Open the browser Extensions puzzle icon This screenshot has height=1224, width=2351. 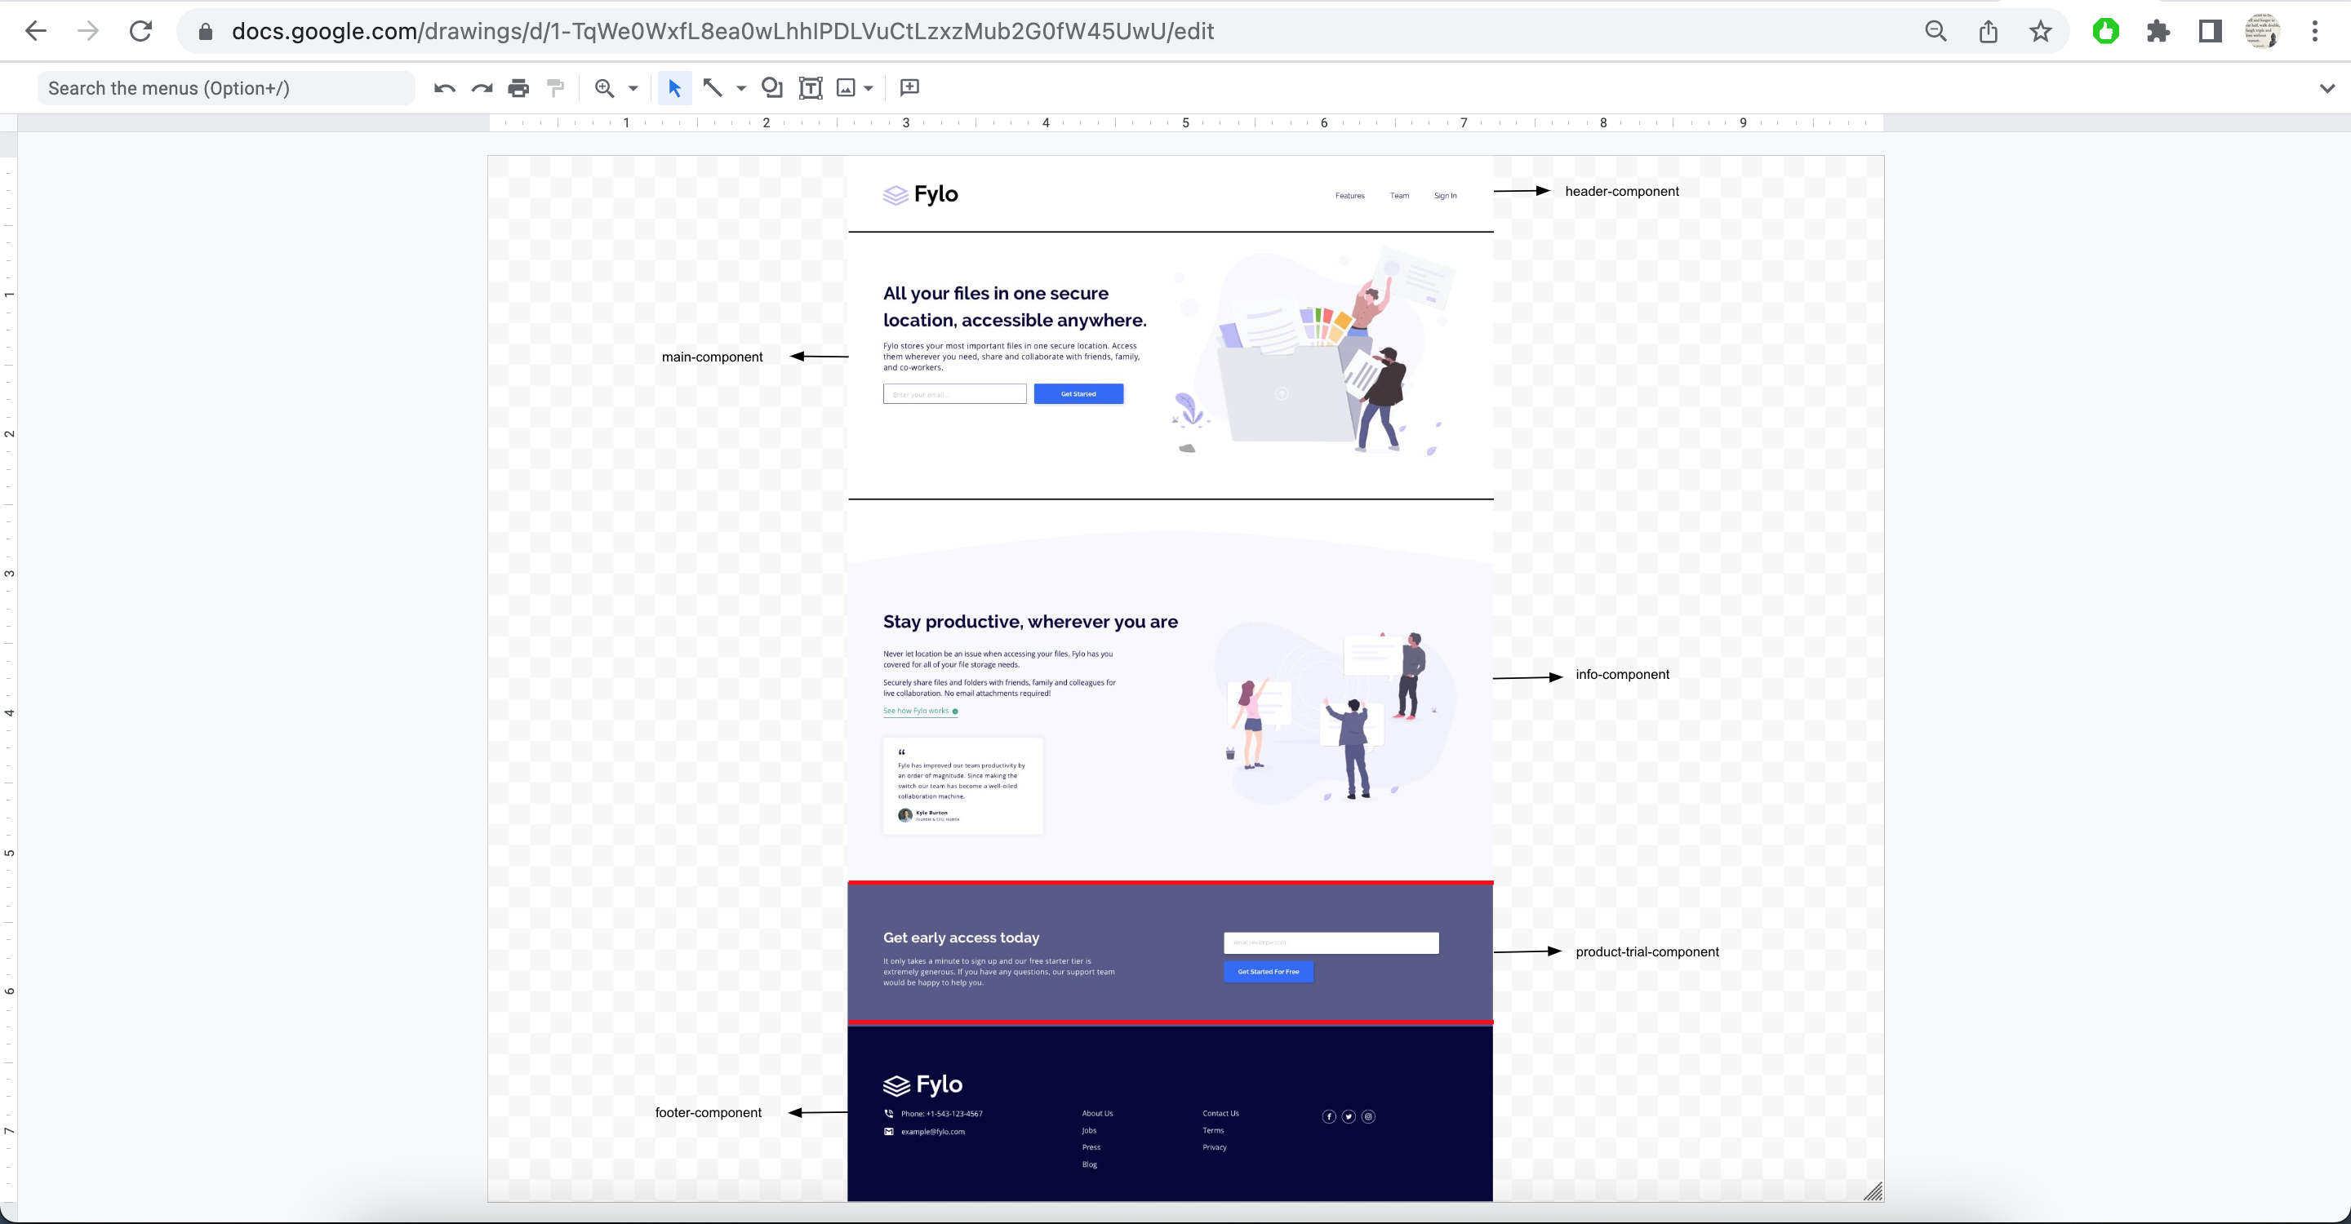[x=2158, y=31]
